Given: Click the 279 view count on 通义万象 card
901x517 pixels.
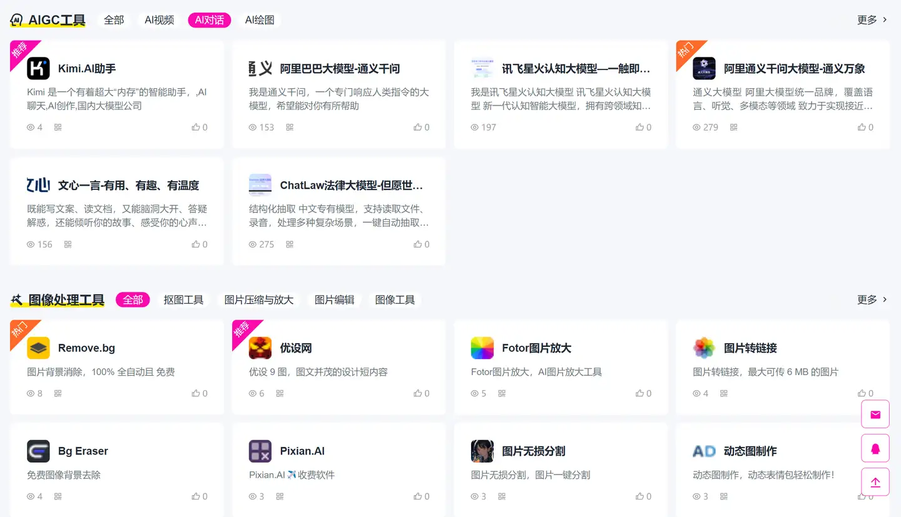Looking at the screenshot, I should click(706, 127).
